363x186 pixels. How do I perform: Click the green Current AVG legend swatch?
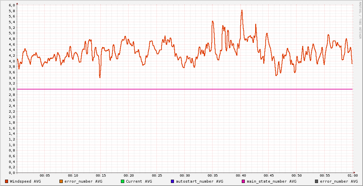123,181
